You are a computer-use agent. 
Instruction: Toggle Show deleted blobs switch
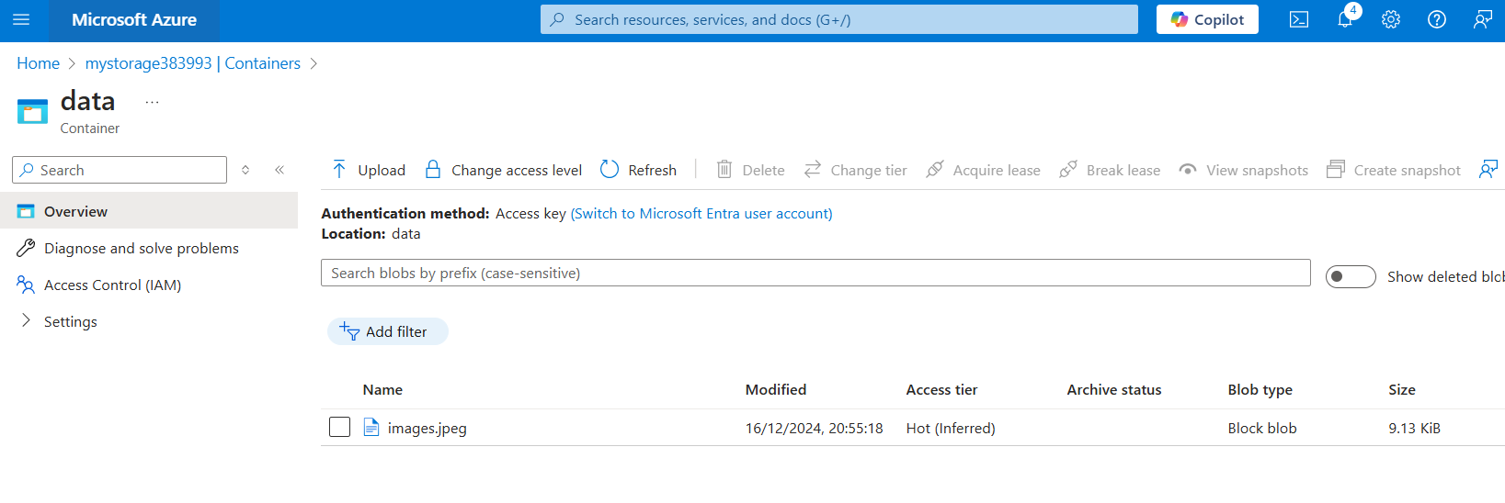click(1350, 276)
